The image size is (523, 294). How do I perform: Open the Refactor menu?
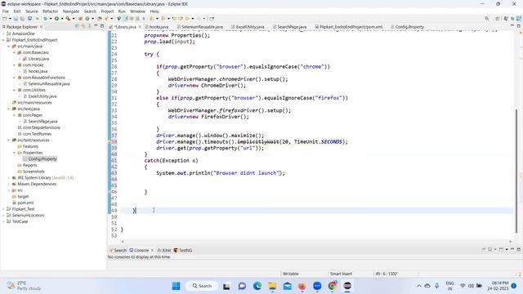click(x=51, y=11)
